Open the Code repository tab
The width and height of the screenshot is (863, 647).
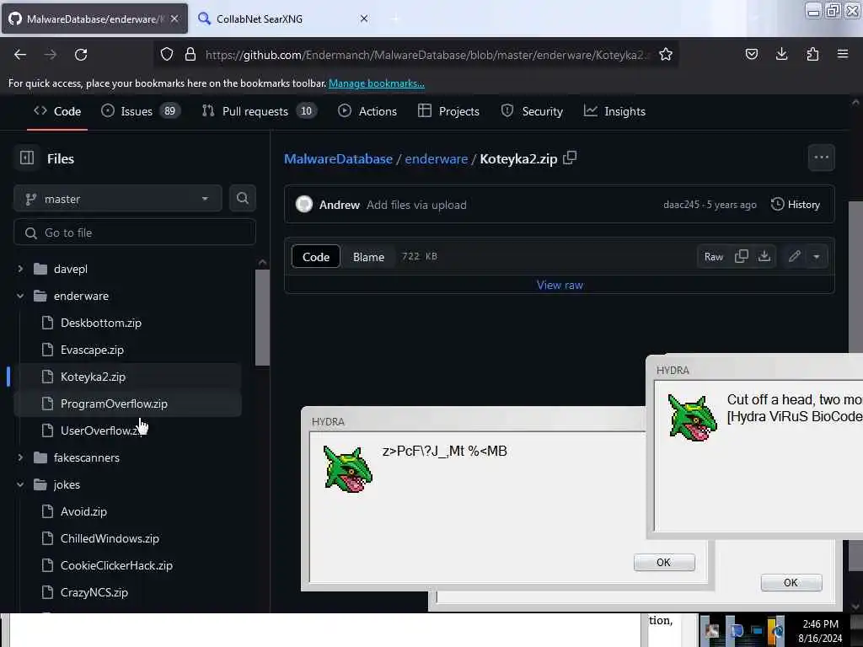point(57,111)
